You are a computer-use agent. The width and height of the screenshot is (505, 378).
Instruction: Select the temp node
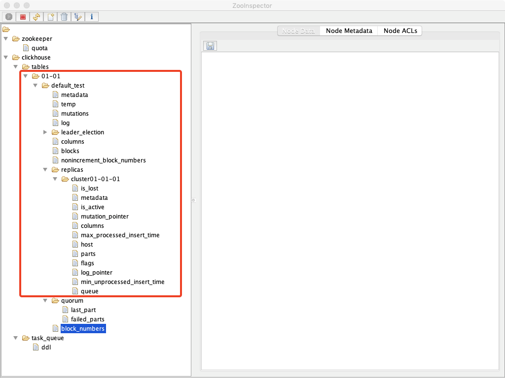click(68, 104)
